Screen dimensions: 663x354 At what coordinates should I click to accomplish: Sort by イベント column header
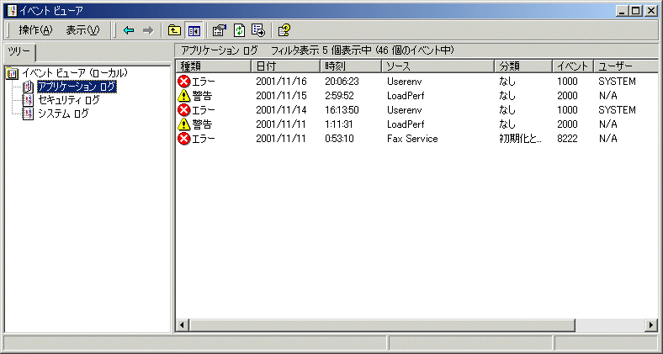(x=573, y=66)
